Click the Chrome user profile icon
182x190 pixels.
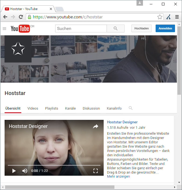[140, 3]
